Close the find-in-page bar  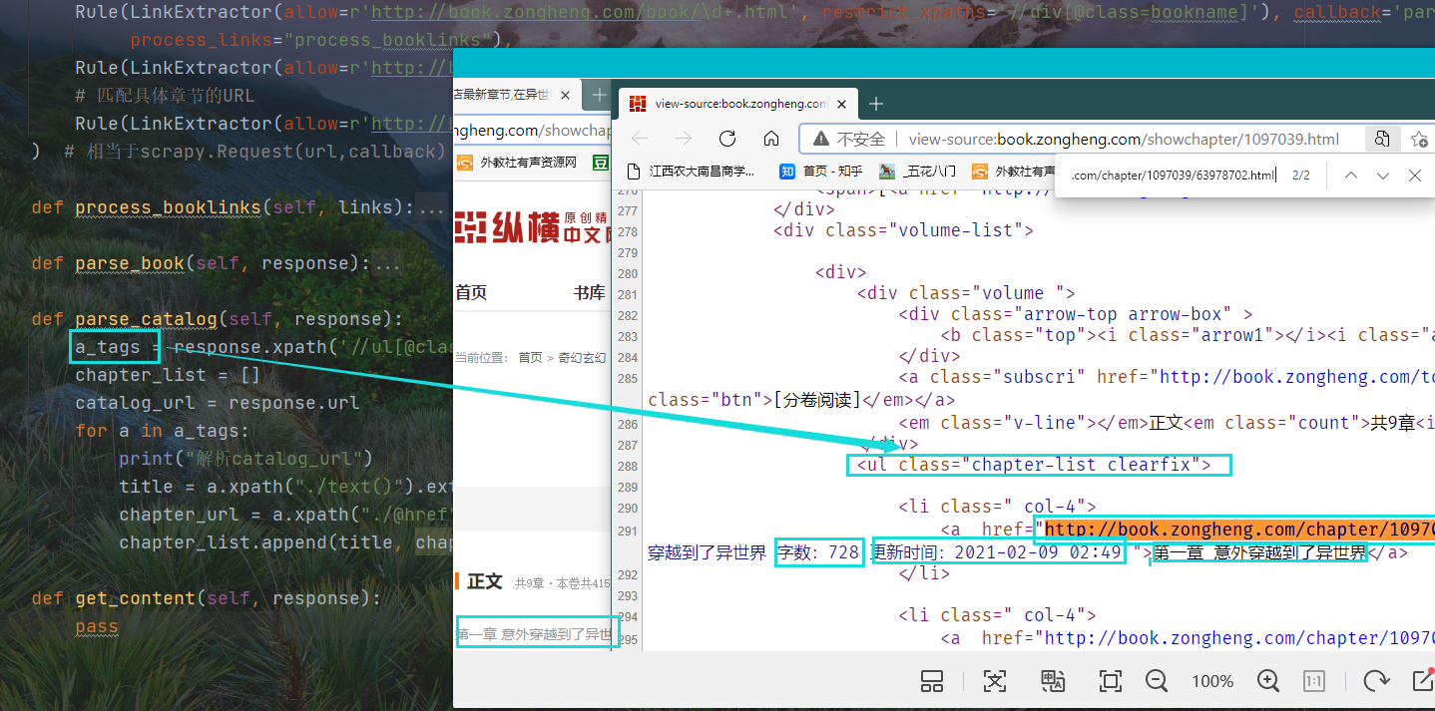click(x=1415, y=176)
